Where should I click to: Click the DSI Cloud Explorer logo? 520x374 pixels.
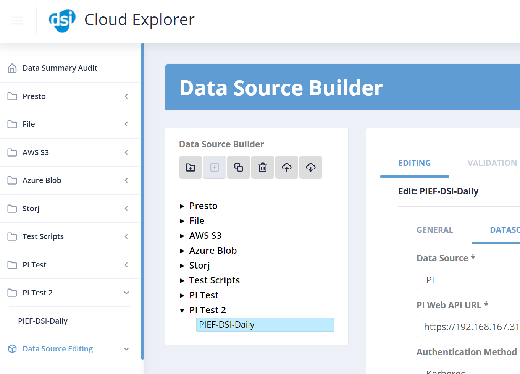pyautogui.click(x=62, y=21)
